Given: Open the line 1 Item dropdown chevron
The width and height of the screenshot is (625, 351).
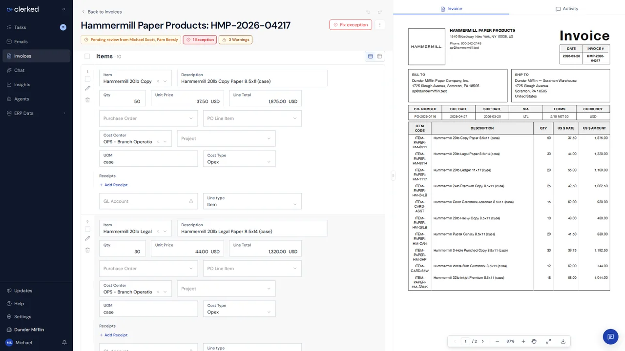Looking at the screenshot, I should [165, 81].
